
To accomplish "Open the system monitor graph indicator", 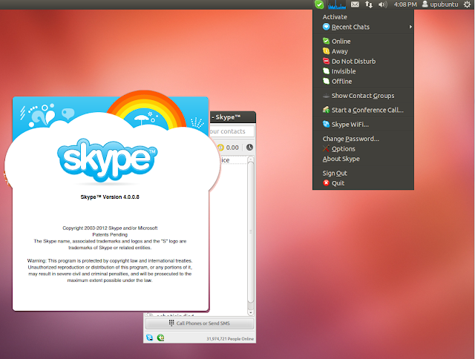I will 336,4.
